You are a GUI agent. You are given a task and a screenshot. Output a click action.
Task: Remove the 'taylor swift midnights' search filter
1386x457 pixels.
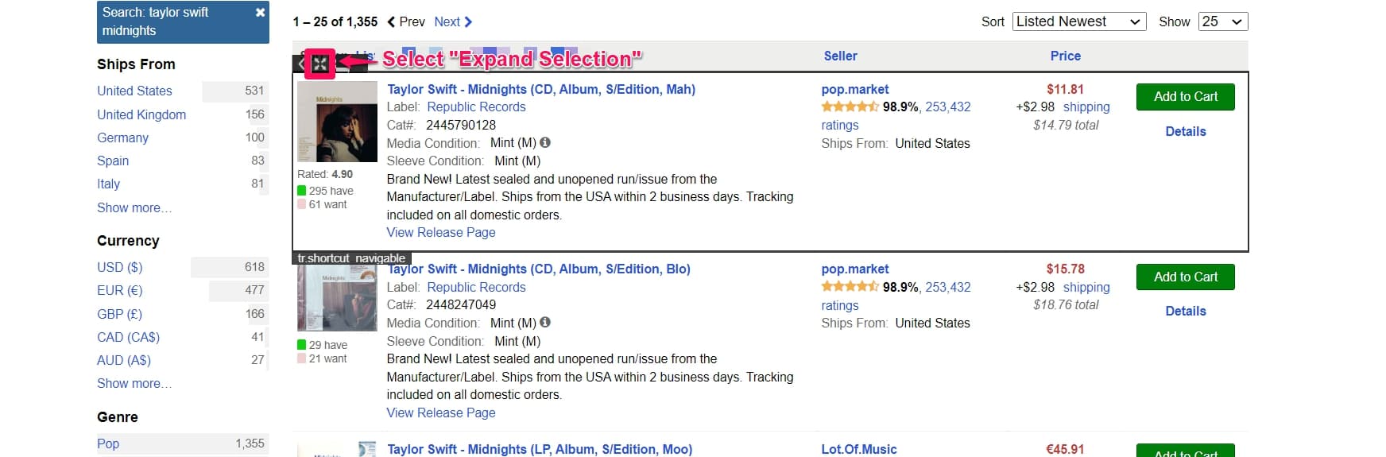pyautogui.click(x=260, y=13)
